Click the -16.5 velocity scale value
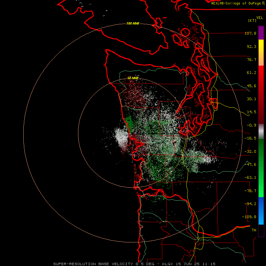 250,138
